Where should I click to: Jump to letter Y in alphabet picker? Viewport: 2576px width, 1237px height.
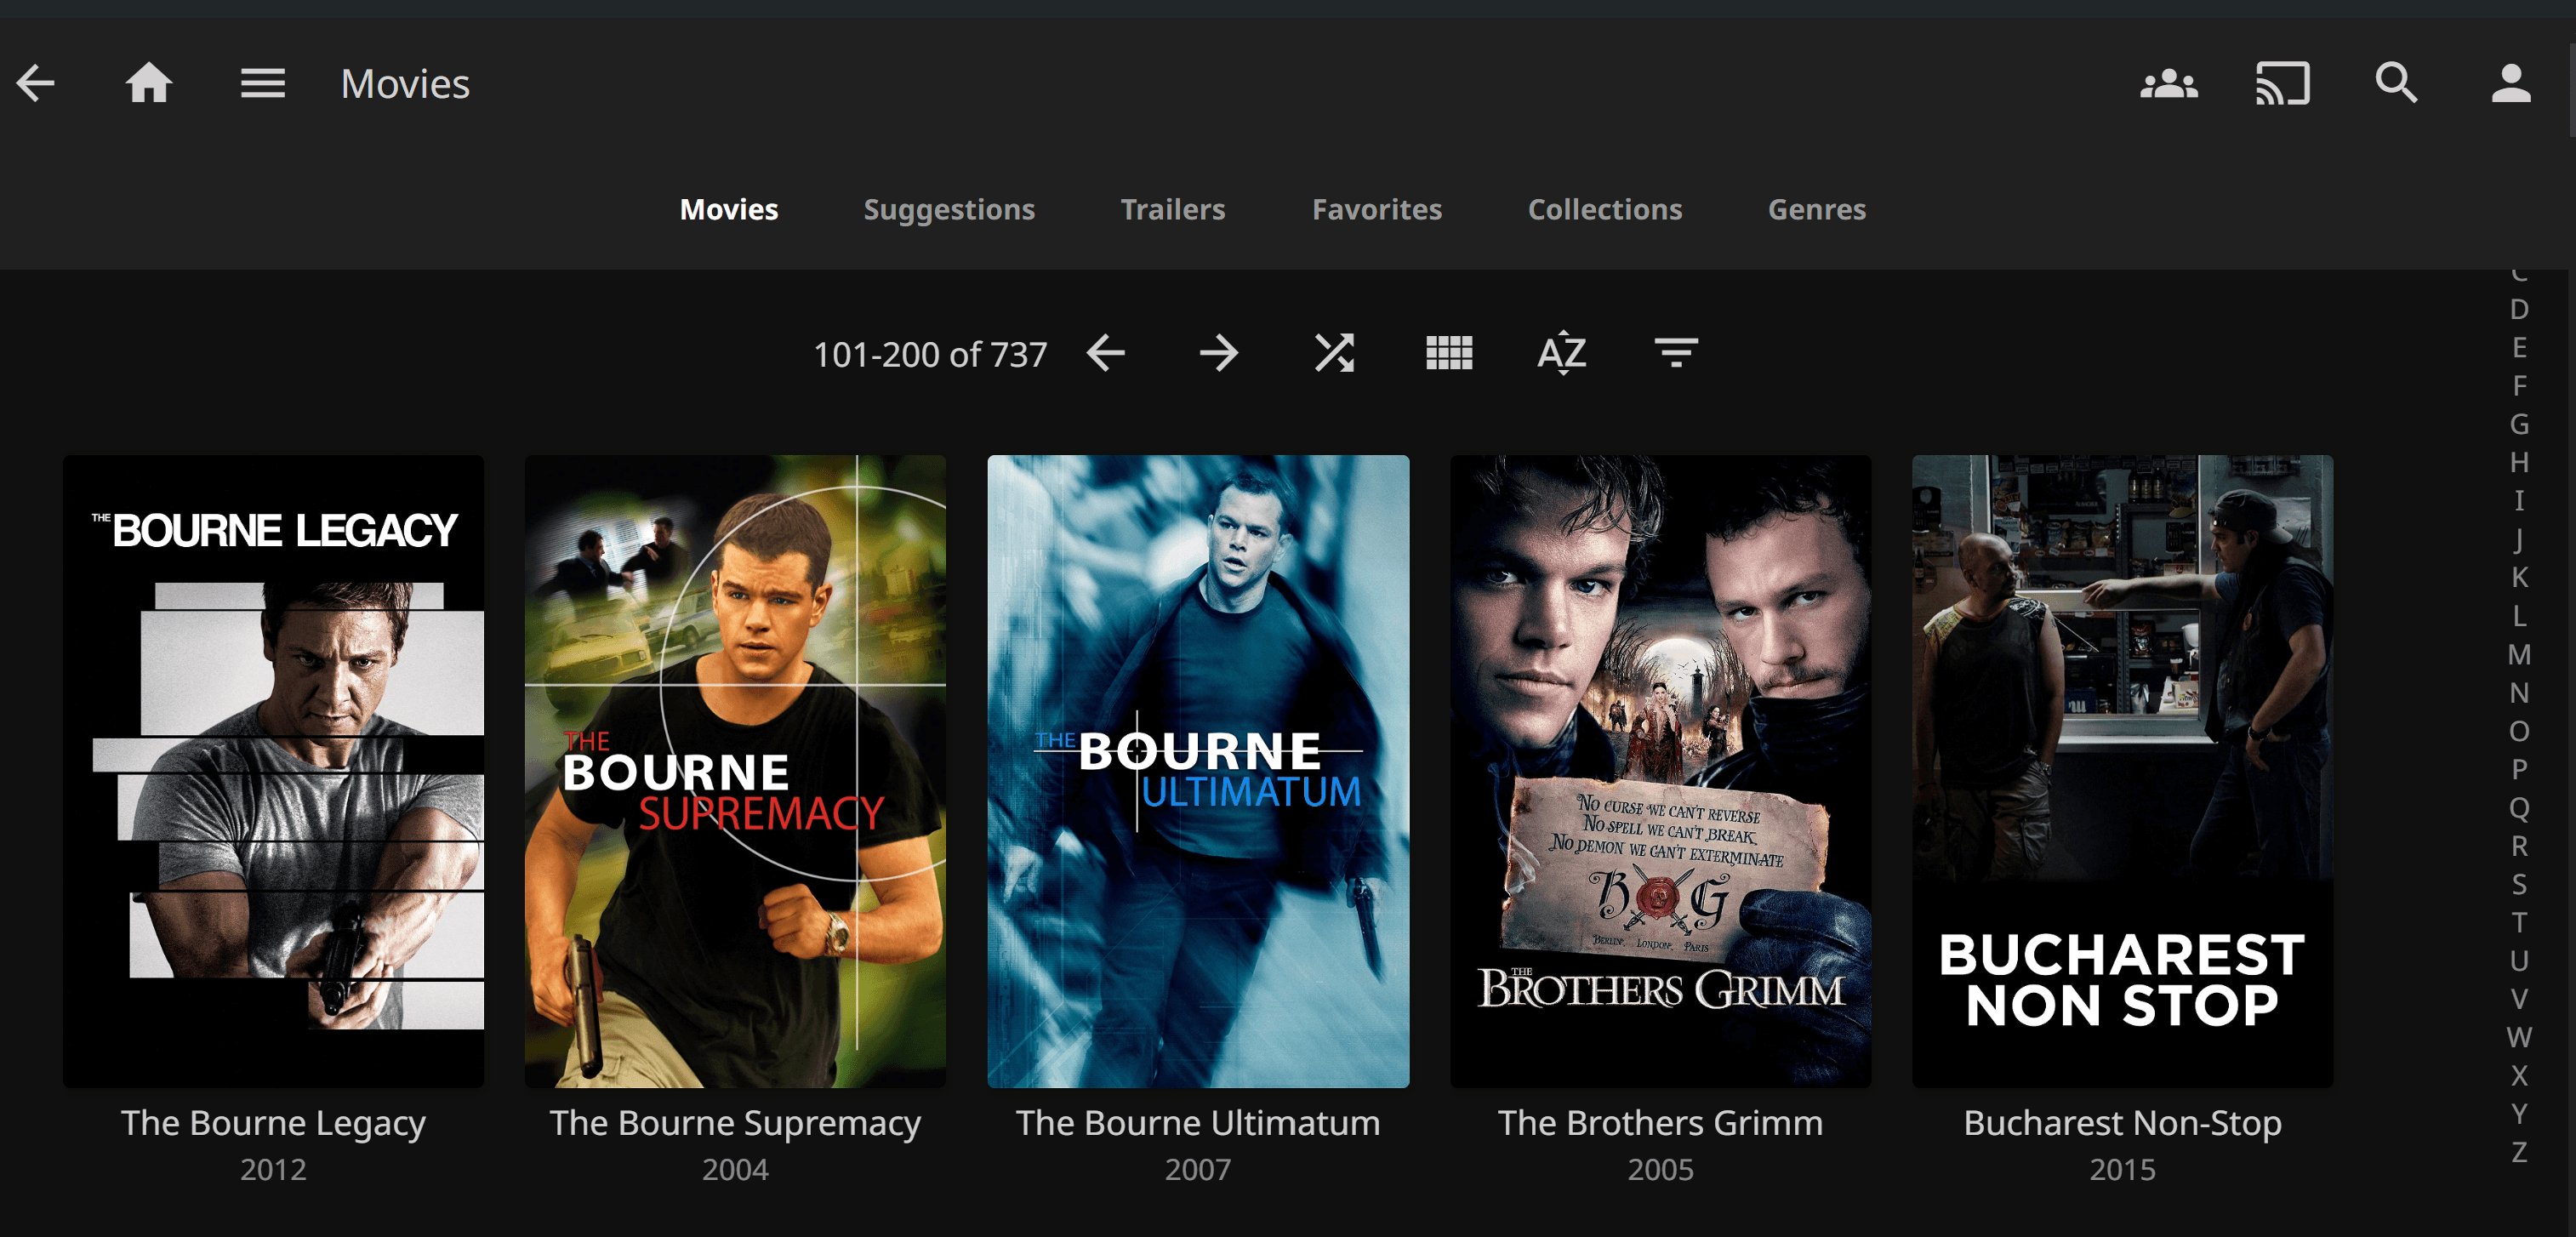pyautogui.click(x=2519, y=1113)
